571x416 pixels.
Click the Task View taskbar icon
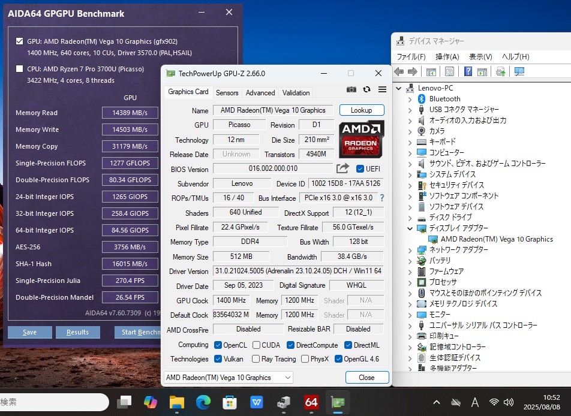click(124, 402)
